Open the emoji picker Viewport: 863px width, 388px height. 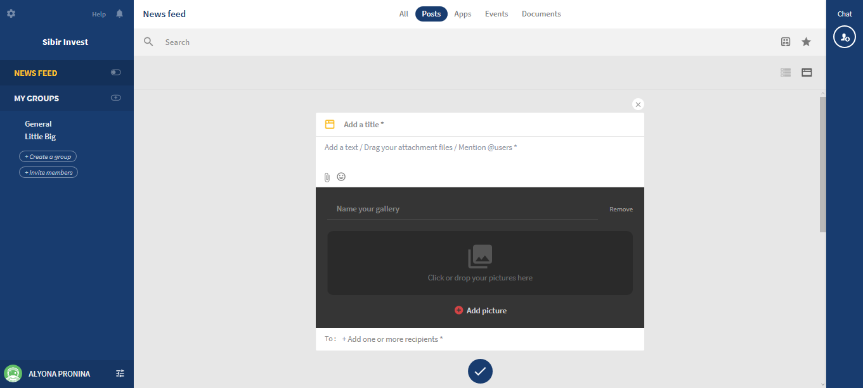click(341, 177)
